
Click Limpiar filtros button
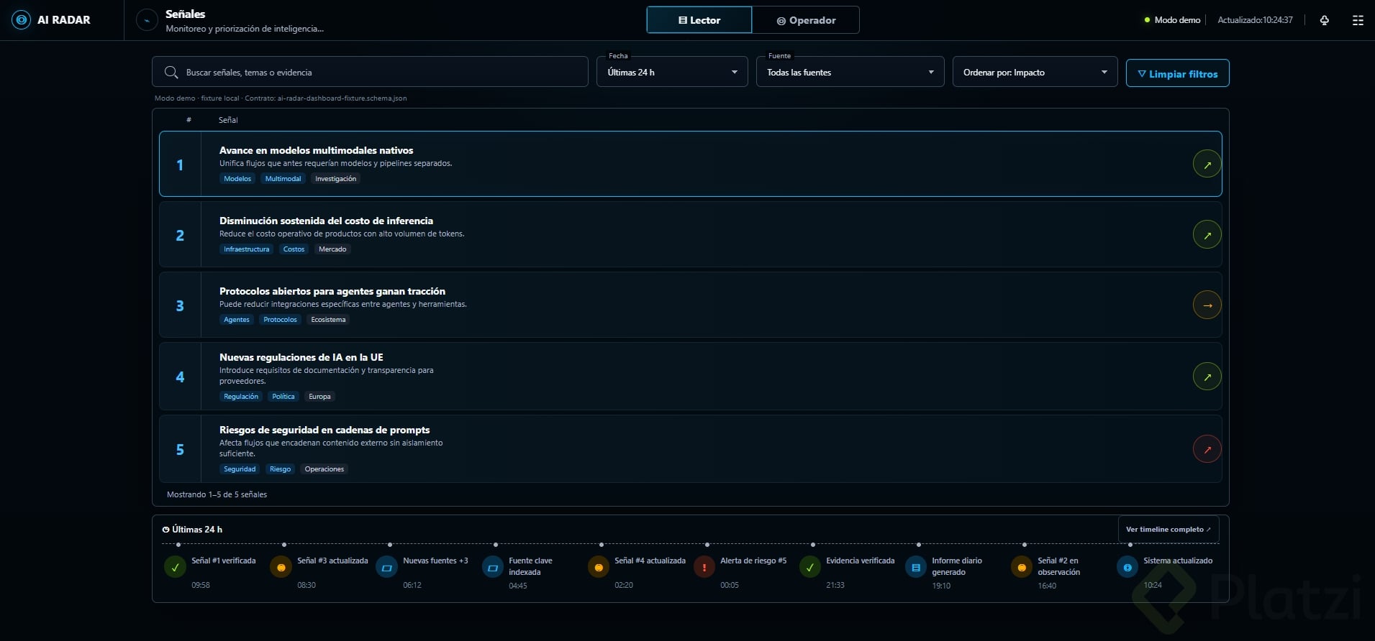[1177, 73]
